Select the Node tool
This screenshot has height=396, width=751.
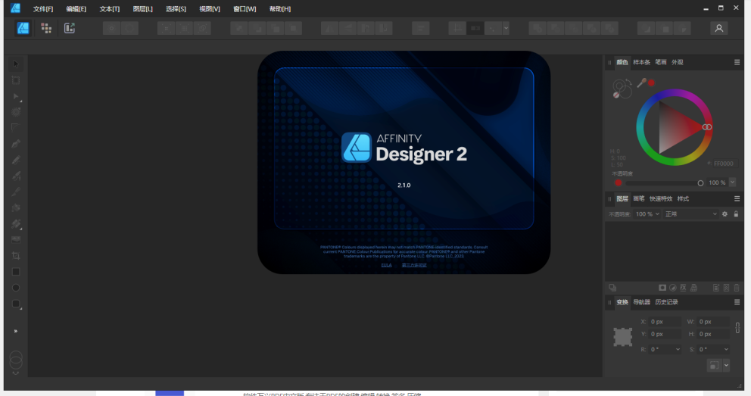pyautogui.click(x=16, y=96)
